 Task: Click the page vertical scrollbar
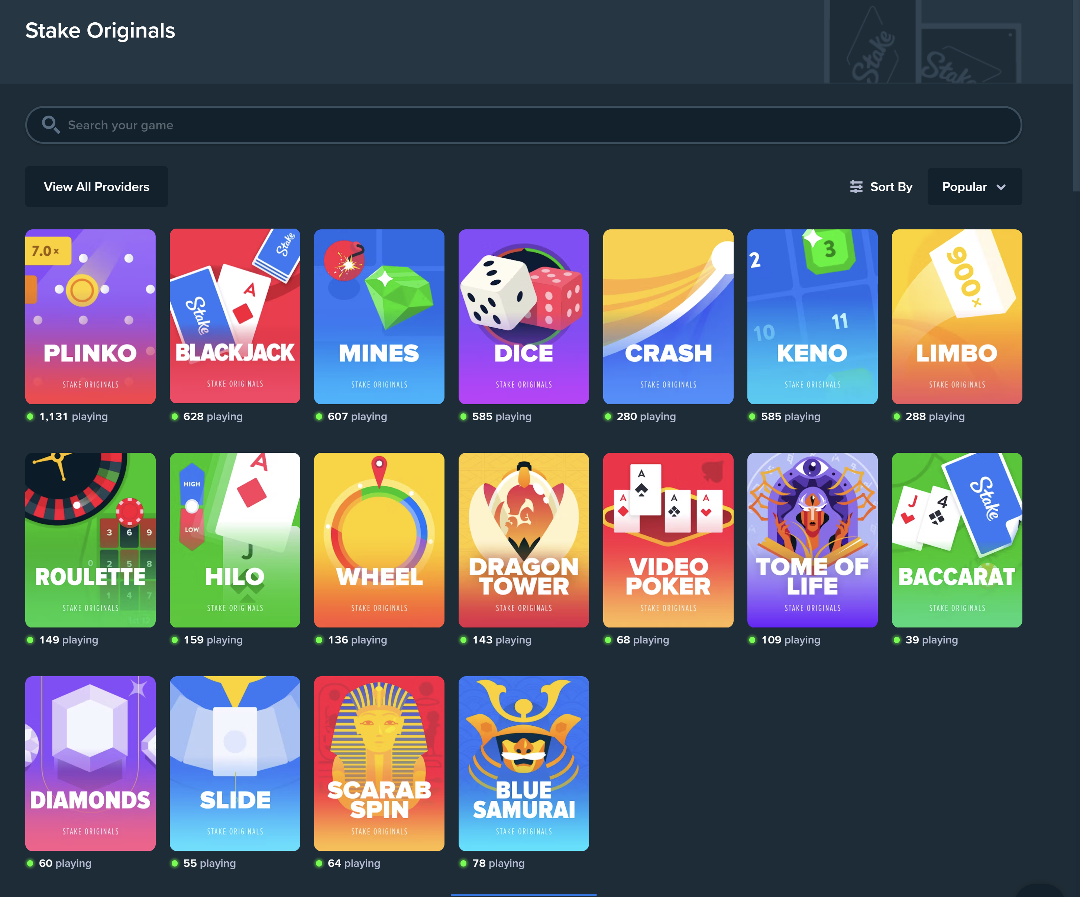pyautogui.click(x=1076, y=96)
